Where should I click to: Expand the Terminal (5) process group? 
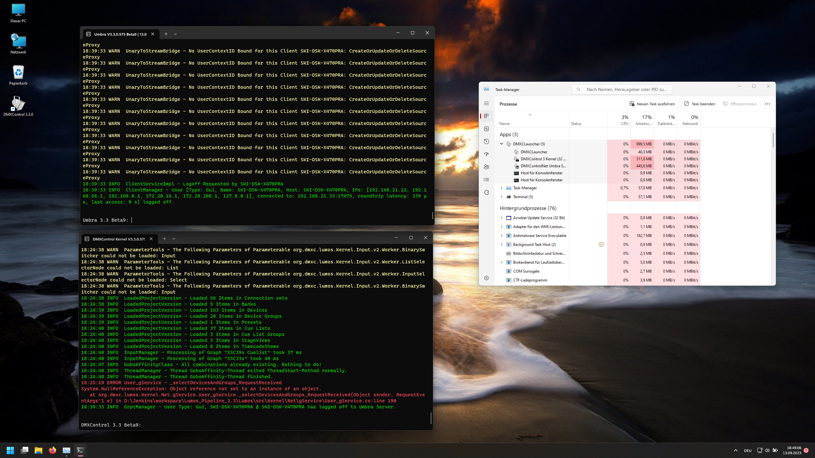(501, 197)
